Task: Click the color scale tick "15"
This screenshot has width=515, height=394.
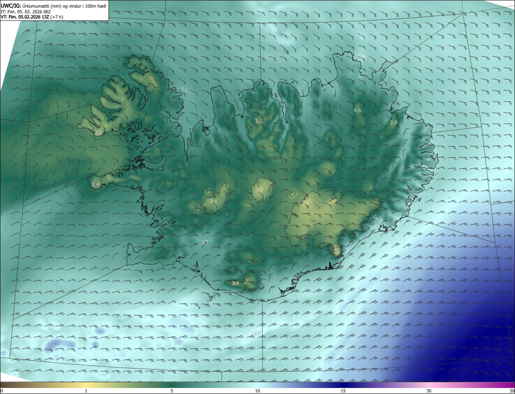Action: [x=343, y=391]
